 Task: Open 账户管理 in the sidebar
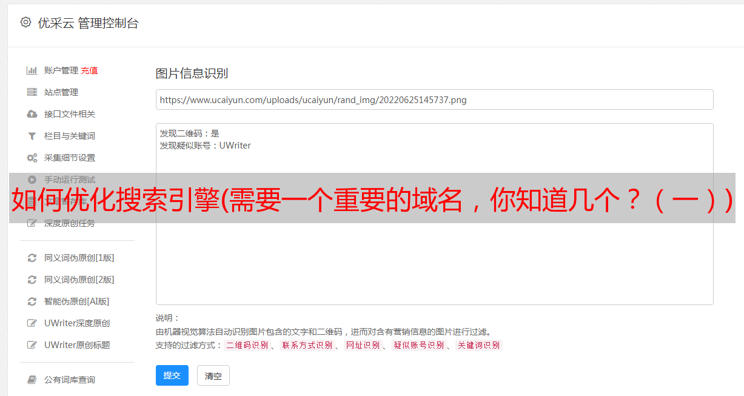point(61,70)
